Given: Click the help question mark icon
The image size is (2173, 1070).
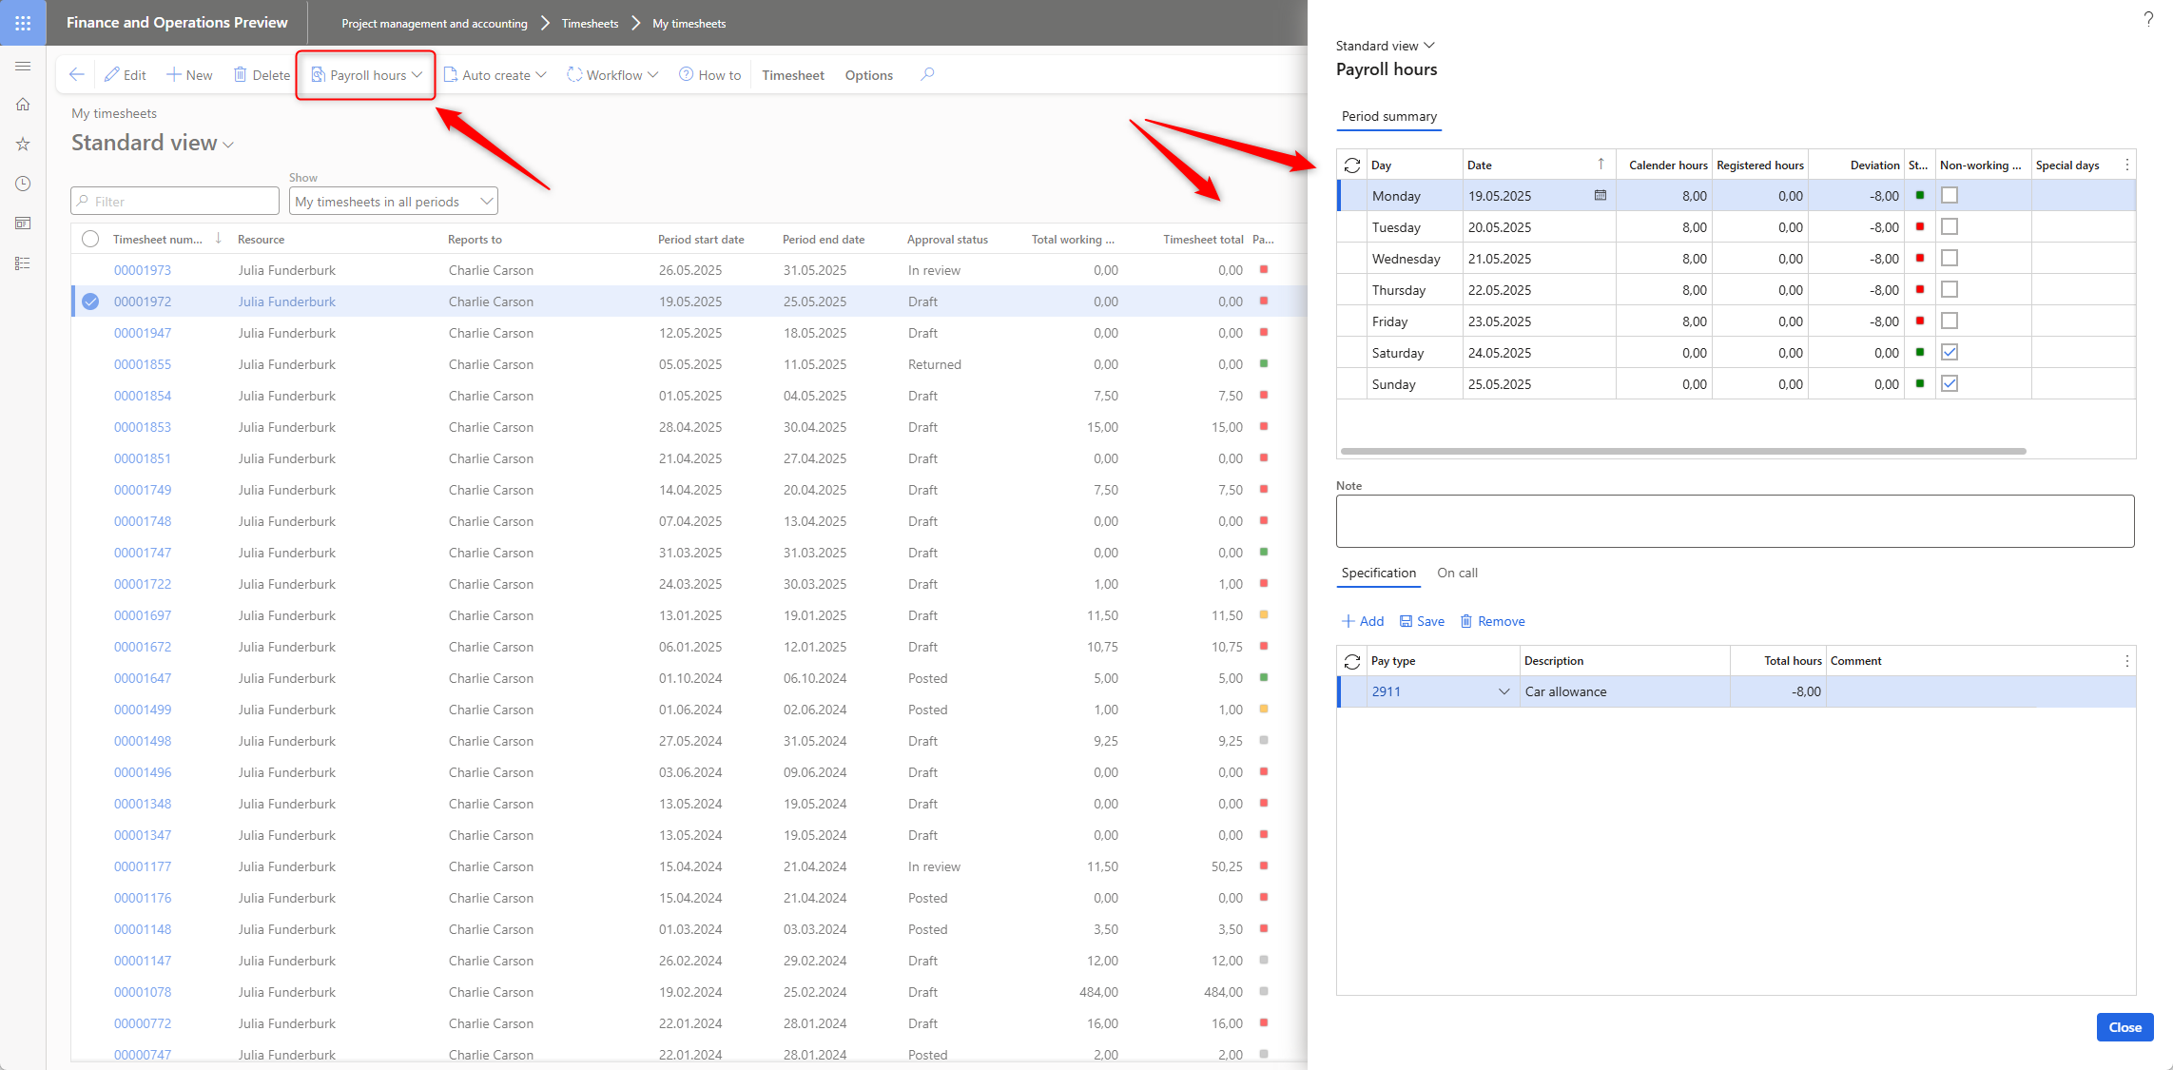Looking at the screenshot, I should pyautogui.click(x=2147, y=19).
